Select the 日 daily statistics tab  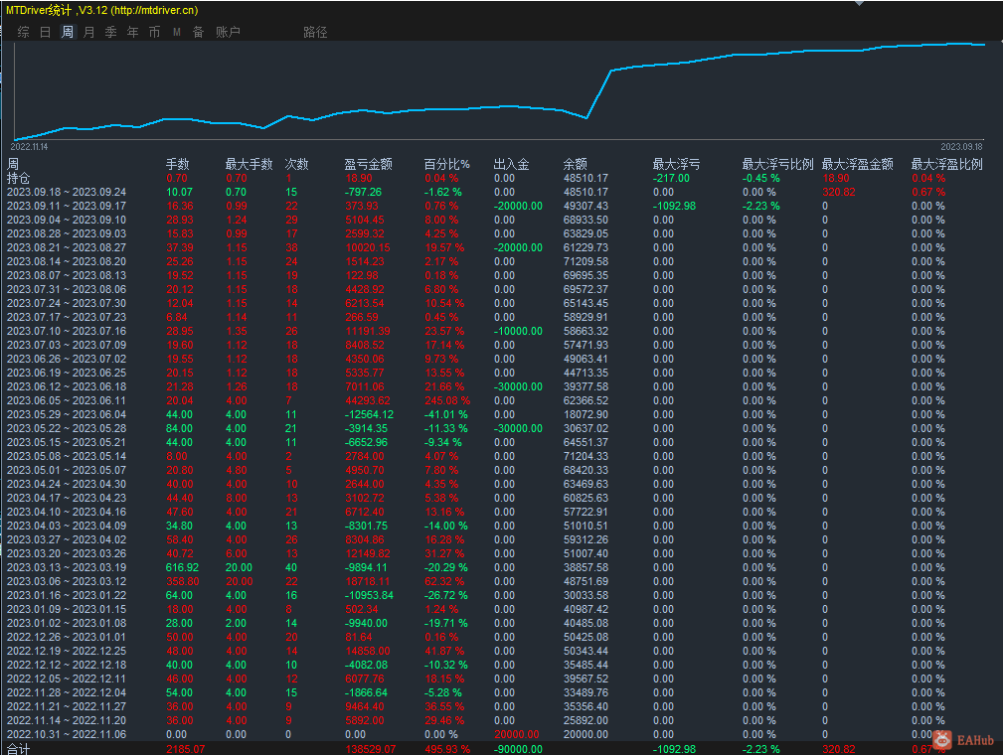point(45,32)
